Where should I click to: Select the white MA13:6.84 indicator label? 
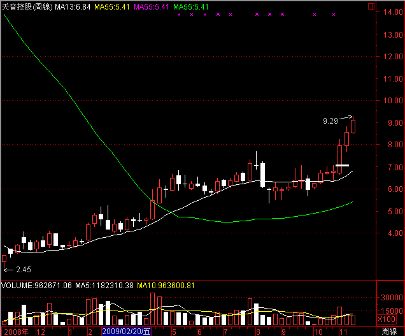[x=73, y=7]
